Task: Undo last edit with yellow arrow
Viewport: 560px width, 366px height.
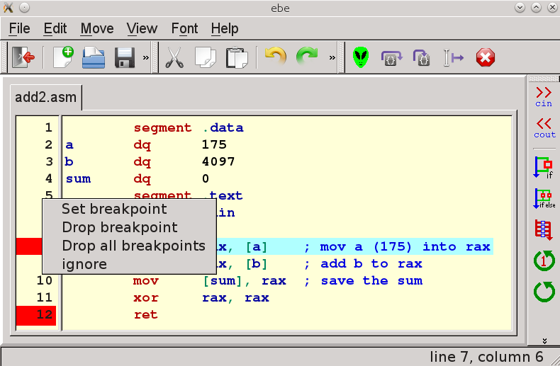Action: coord(276,57)
